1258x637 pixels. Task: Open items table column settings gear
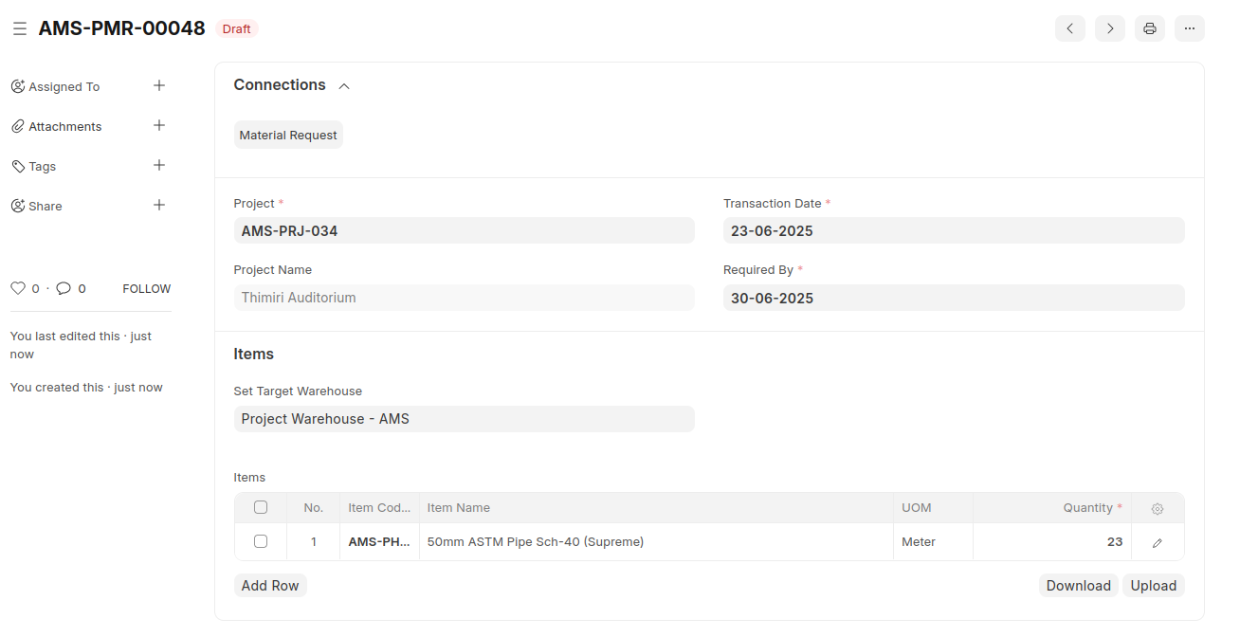click(x=1157, y=509)
